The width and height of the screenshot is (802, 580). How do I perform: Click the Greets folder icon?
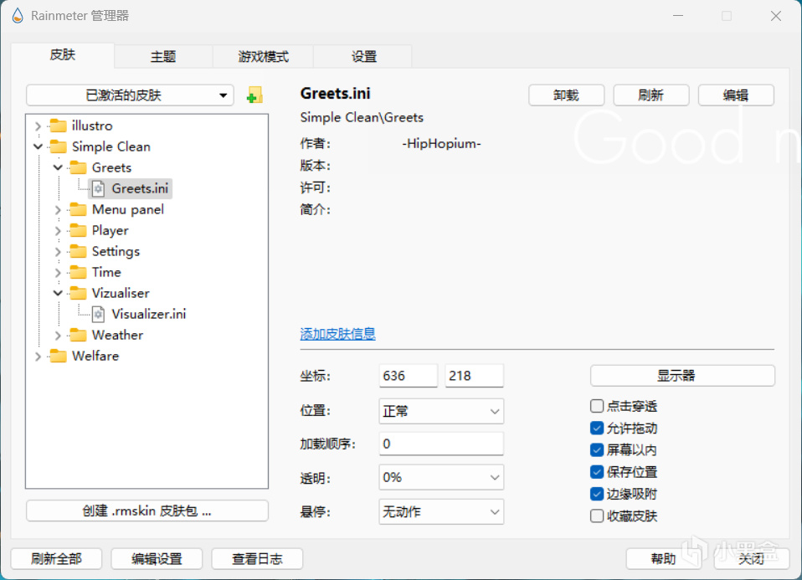(78, 167)
